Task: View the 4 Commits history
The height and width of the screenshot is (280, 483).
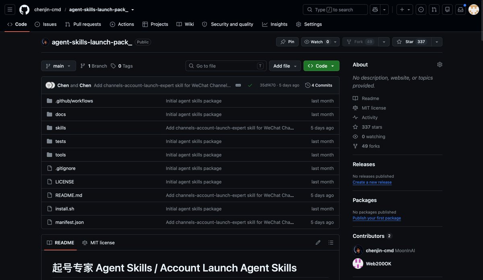Action: click(x=319, y=85)
